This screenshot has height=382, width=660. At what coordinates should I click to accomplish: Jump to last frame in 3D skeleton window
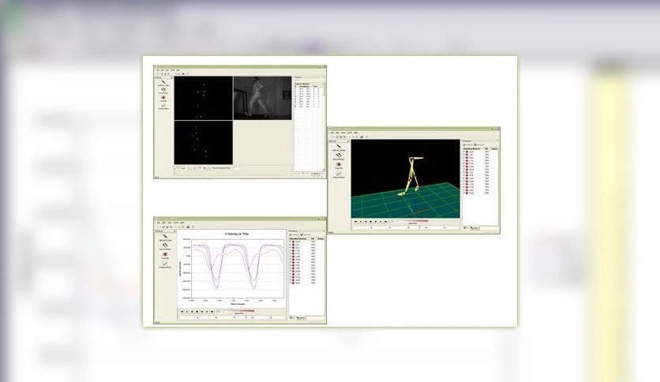click(x=385, y=222)
